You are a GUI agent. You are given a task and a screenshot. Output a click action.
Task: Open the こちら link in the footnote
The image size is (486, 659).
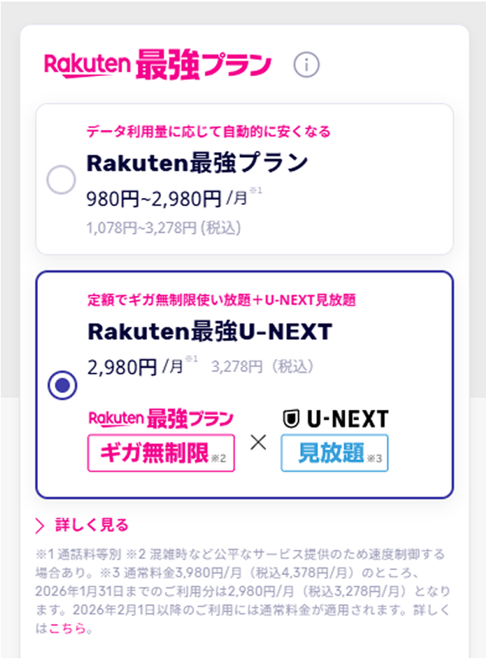coord(67,627)
